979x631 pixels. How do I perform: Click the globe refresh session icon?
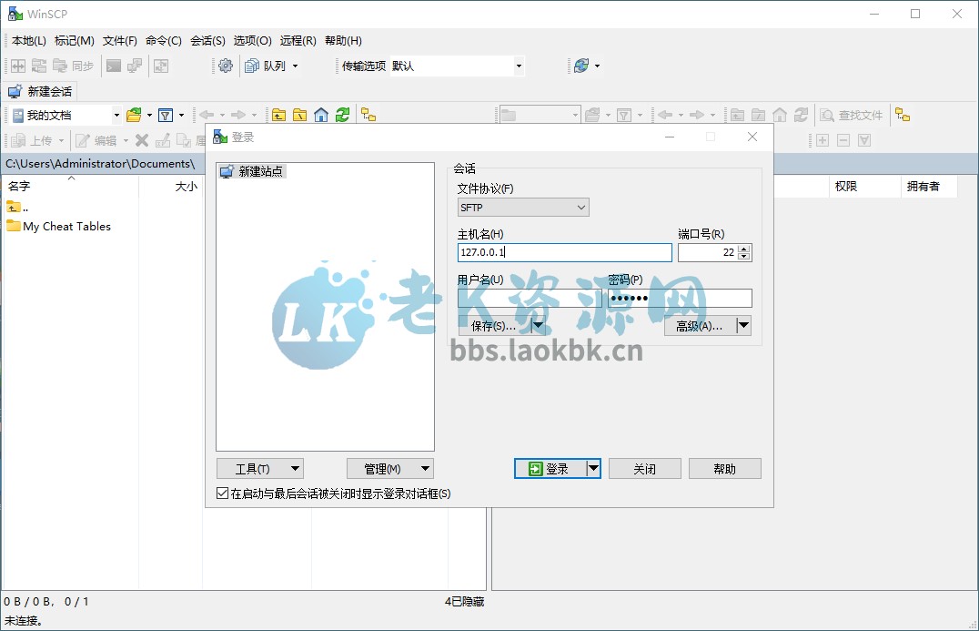581,66
